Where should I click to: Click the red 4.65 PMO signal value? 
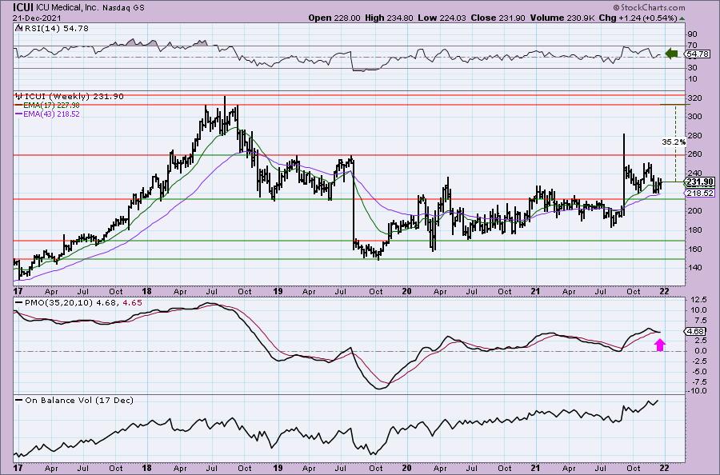[x=133, y=303]
